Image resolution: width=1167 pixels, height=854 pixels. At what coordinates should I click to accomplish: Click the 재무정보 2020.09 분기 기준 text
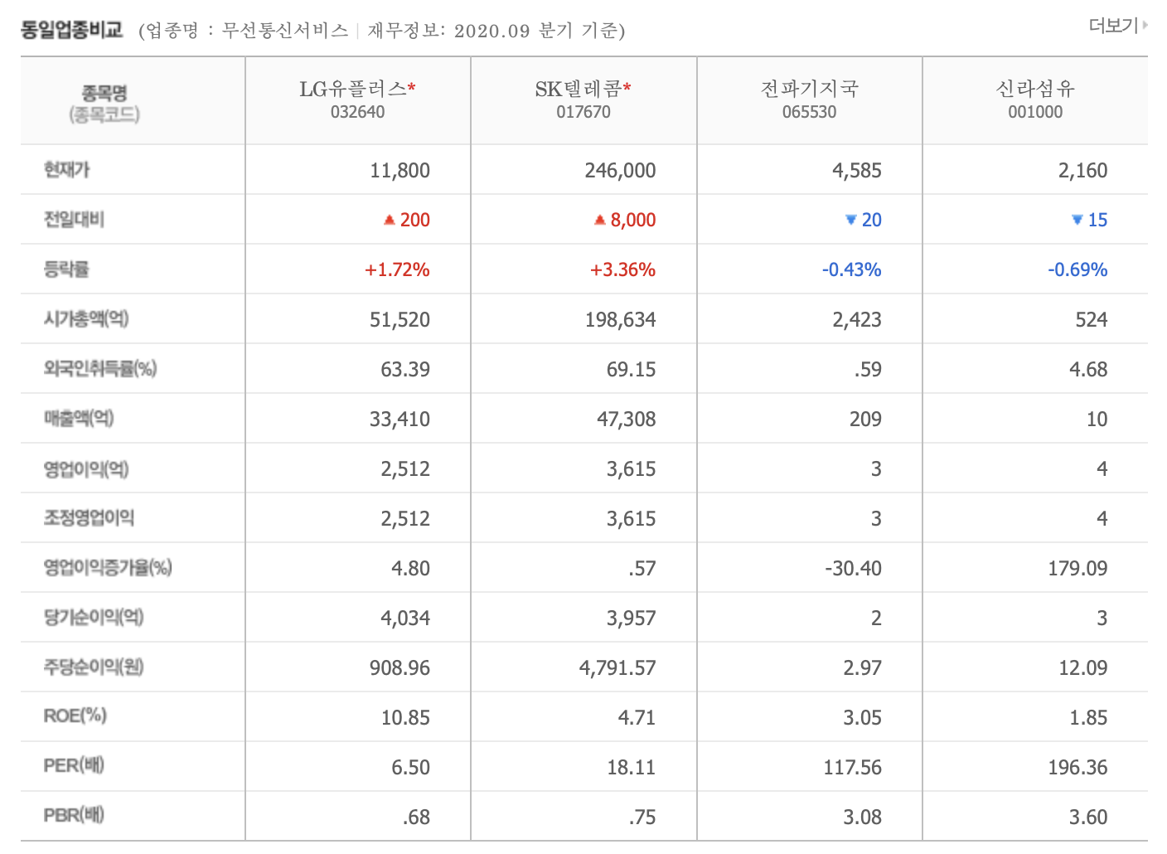496,31
